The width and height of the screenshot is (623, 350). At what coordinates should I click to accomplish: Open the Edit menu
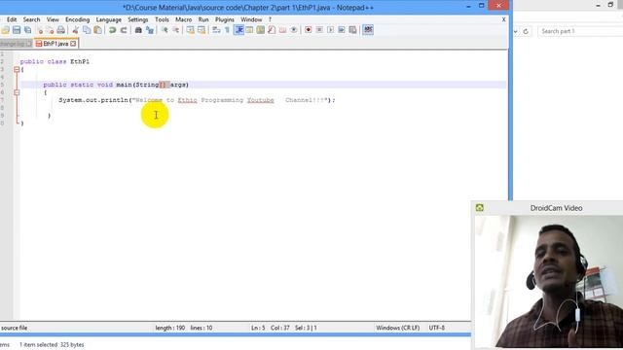(x=12, y=19)
